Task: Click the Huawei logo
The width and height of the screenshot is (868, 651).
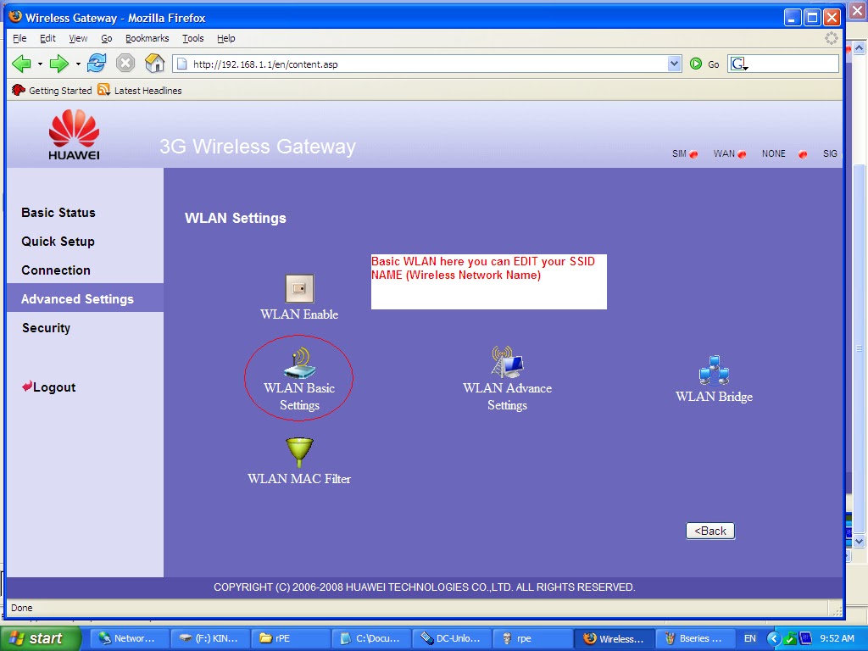Action: click(75, 135)
